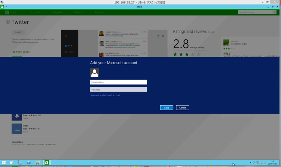Restore the Store window size
Screen dimensions: 281x167
pos(273,7)
